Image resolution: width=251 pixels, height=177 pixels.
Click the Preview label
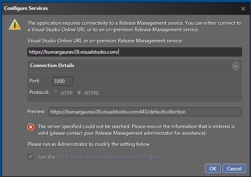pyautogui.click(x=36, y=111)
